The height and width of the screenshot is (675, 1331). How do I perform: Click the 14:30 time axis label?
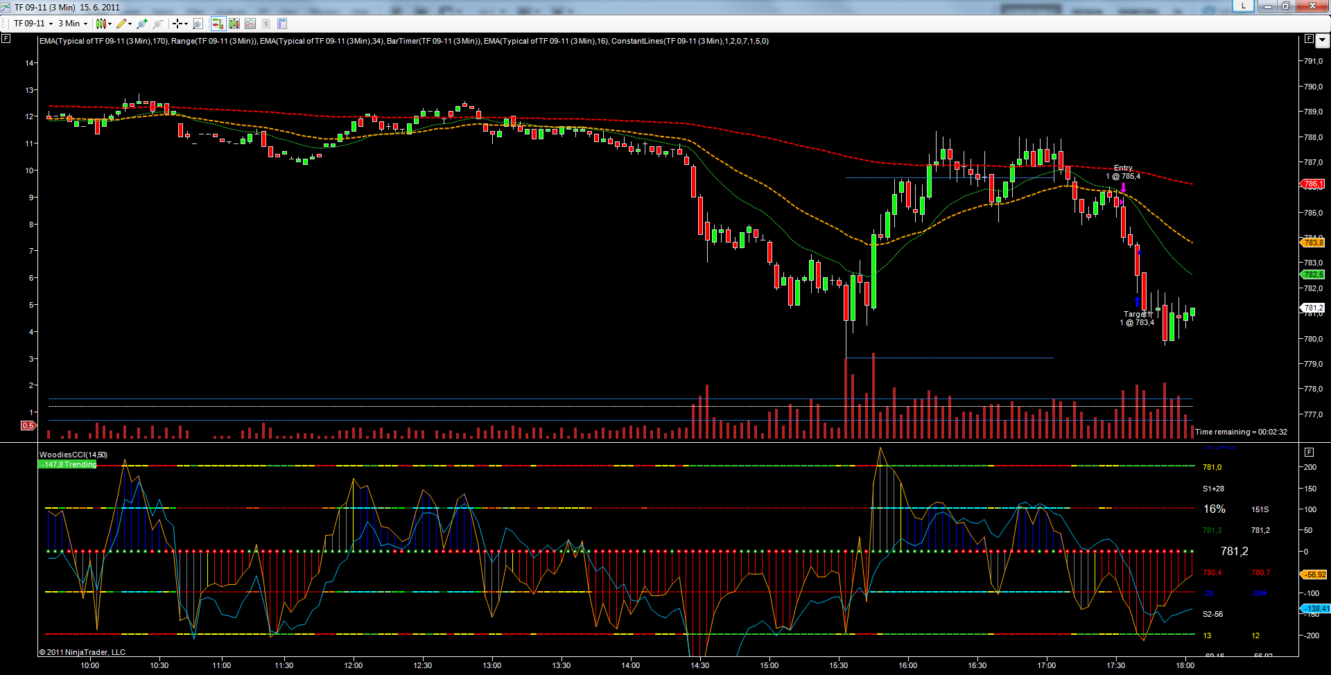[700, 665]
